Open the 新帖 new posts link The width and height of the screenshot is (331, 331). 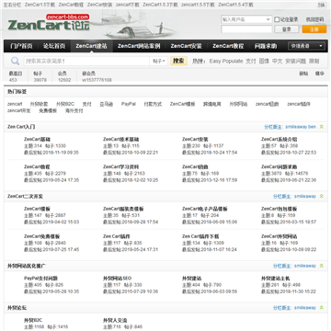pyautogui.click(x=303, y=74)
